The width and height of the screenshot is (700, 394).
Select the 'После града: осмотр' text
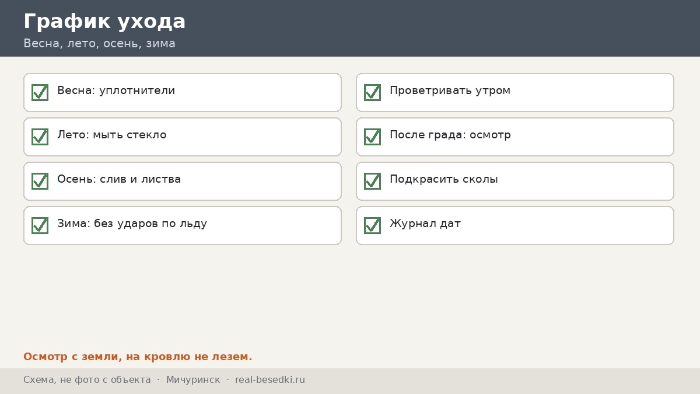450,135
